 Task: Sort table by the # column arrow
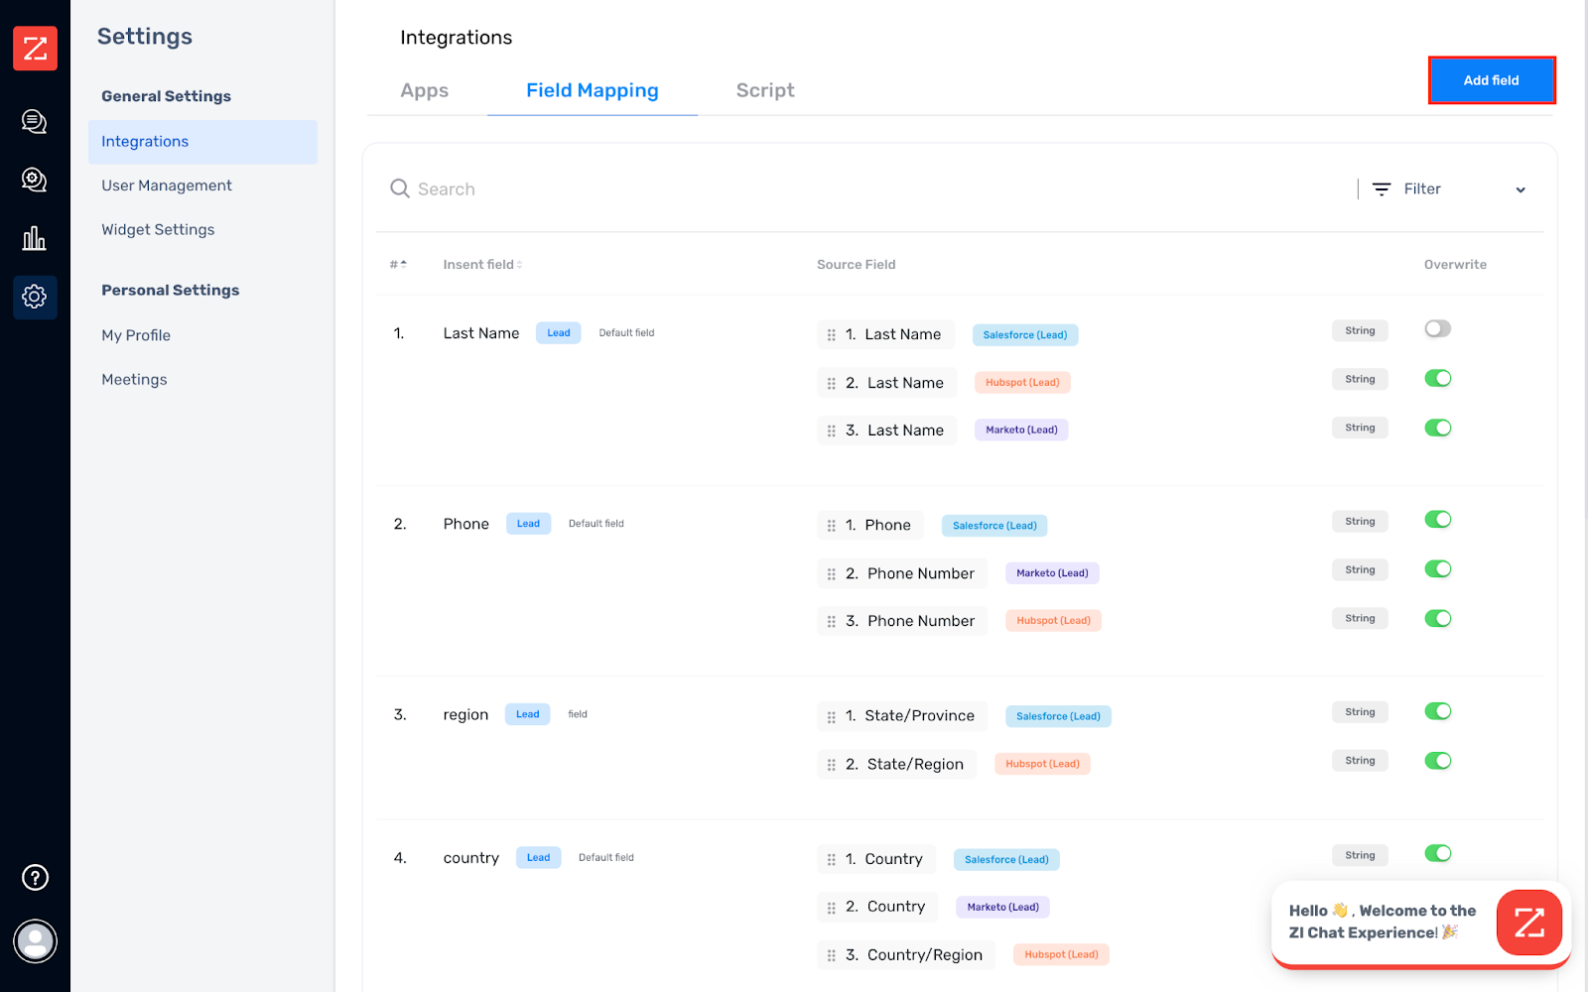click(x=403, y=264)
